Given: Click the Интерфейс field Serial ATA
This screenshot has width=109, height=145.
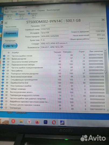Looking at the screenshot, I should (54, 33).
